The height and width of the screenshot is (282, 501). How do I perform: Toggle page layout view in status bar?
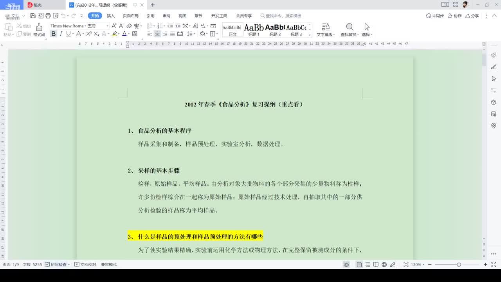[x=359, y=265]
